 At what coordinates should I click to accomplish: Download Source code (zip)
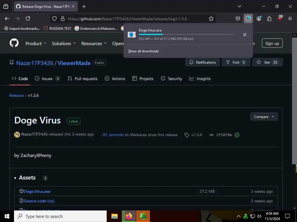[39, 201]
